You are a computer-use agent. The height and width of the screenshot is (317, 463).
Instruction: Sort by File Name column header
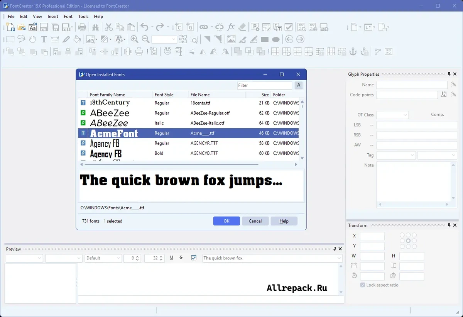point(217,95)
